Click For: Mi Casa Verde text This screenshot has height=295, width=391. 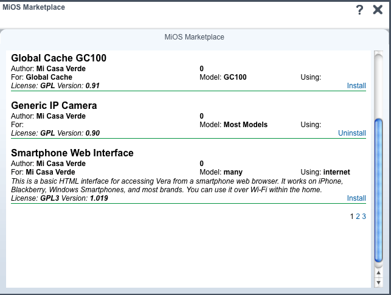pos(43,172)
